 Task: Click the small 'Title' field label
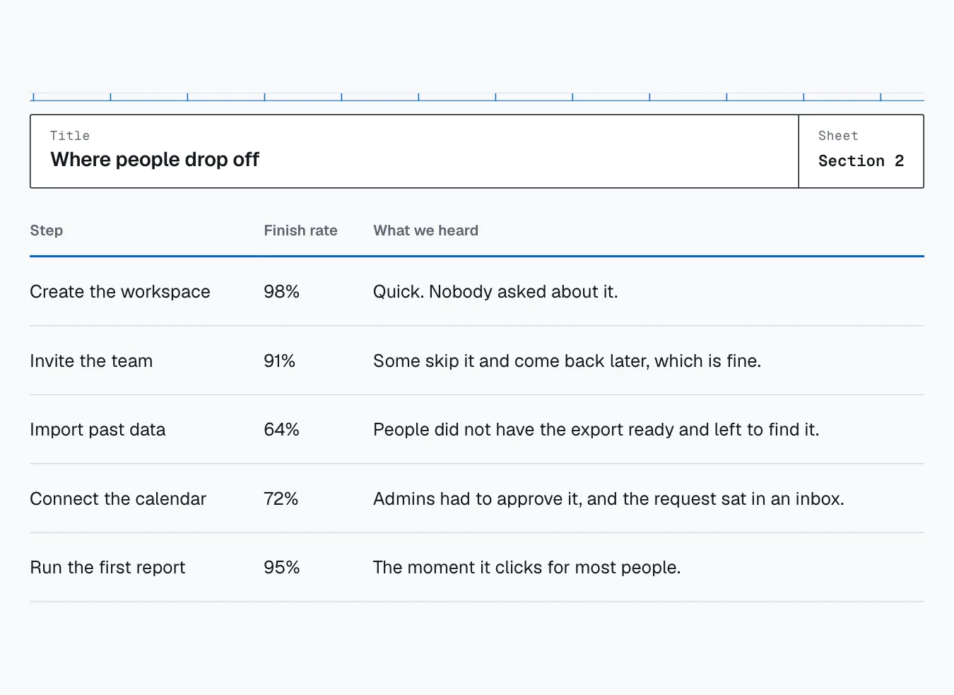70,136
